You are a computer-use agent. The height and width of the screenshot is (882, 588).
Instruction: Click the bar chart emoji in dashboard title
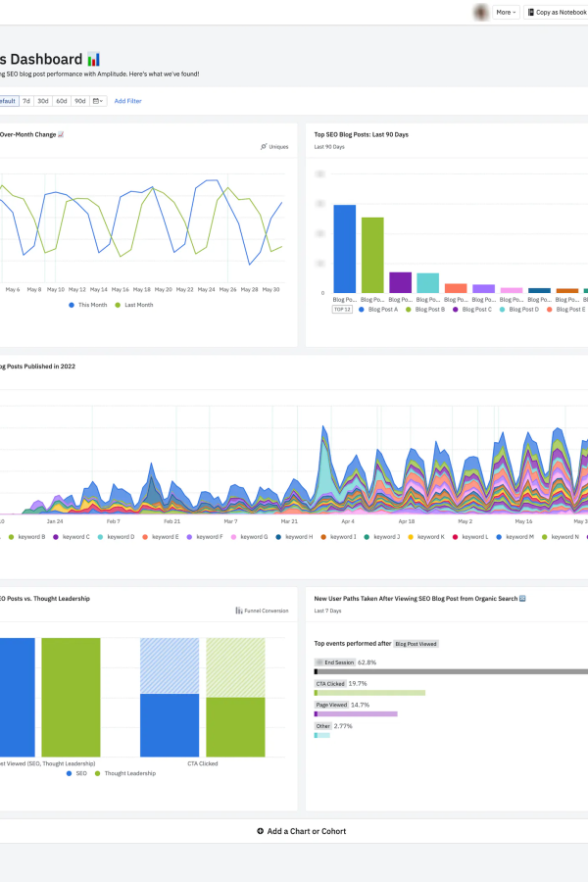coord(94,59)
